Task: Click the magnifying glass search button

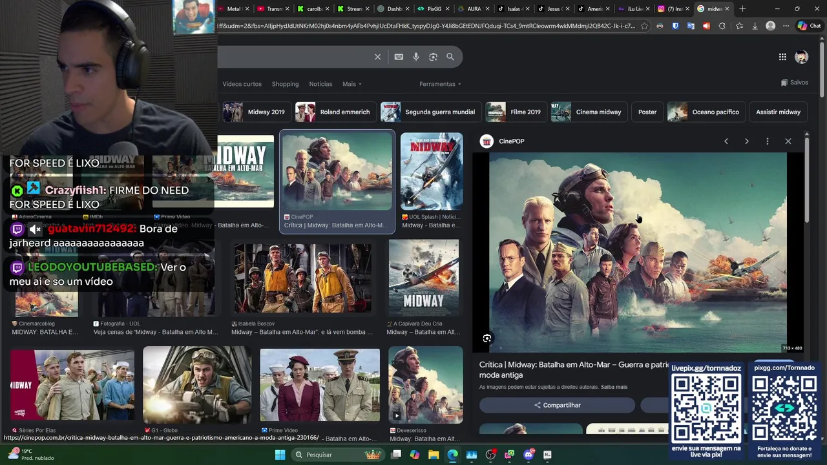Action: click(450, 57)
